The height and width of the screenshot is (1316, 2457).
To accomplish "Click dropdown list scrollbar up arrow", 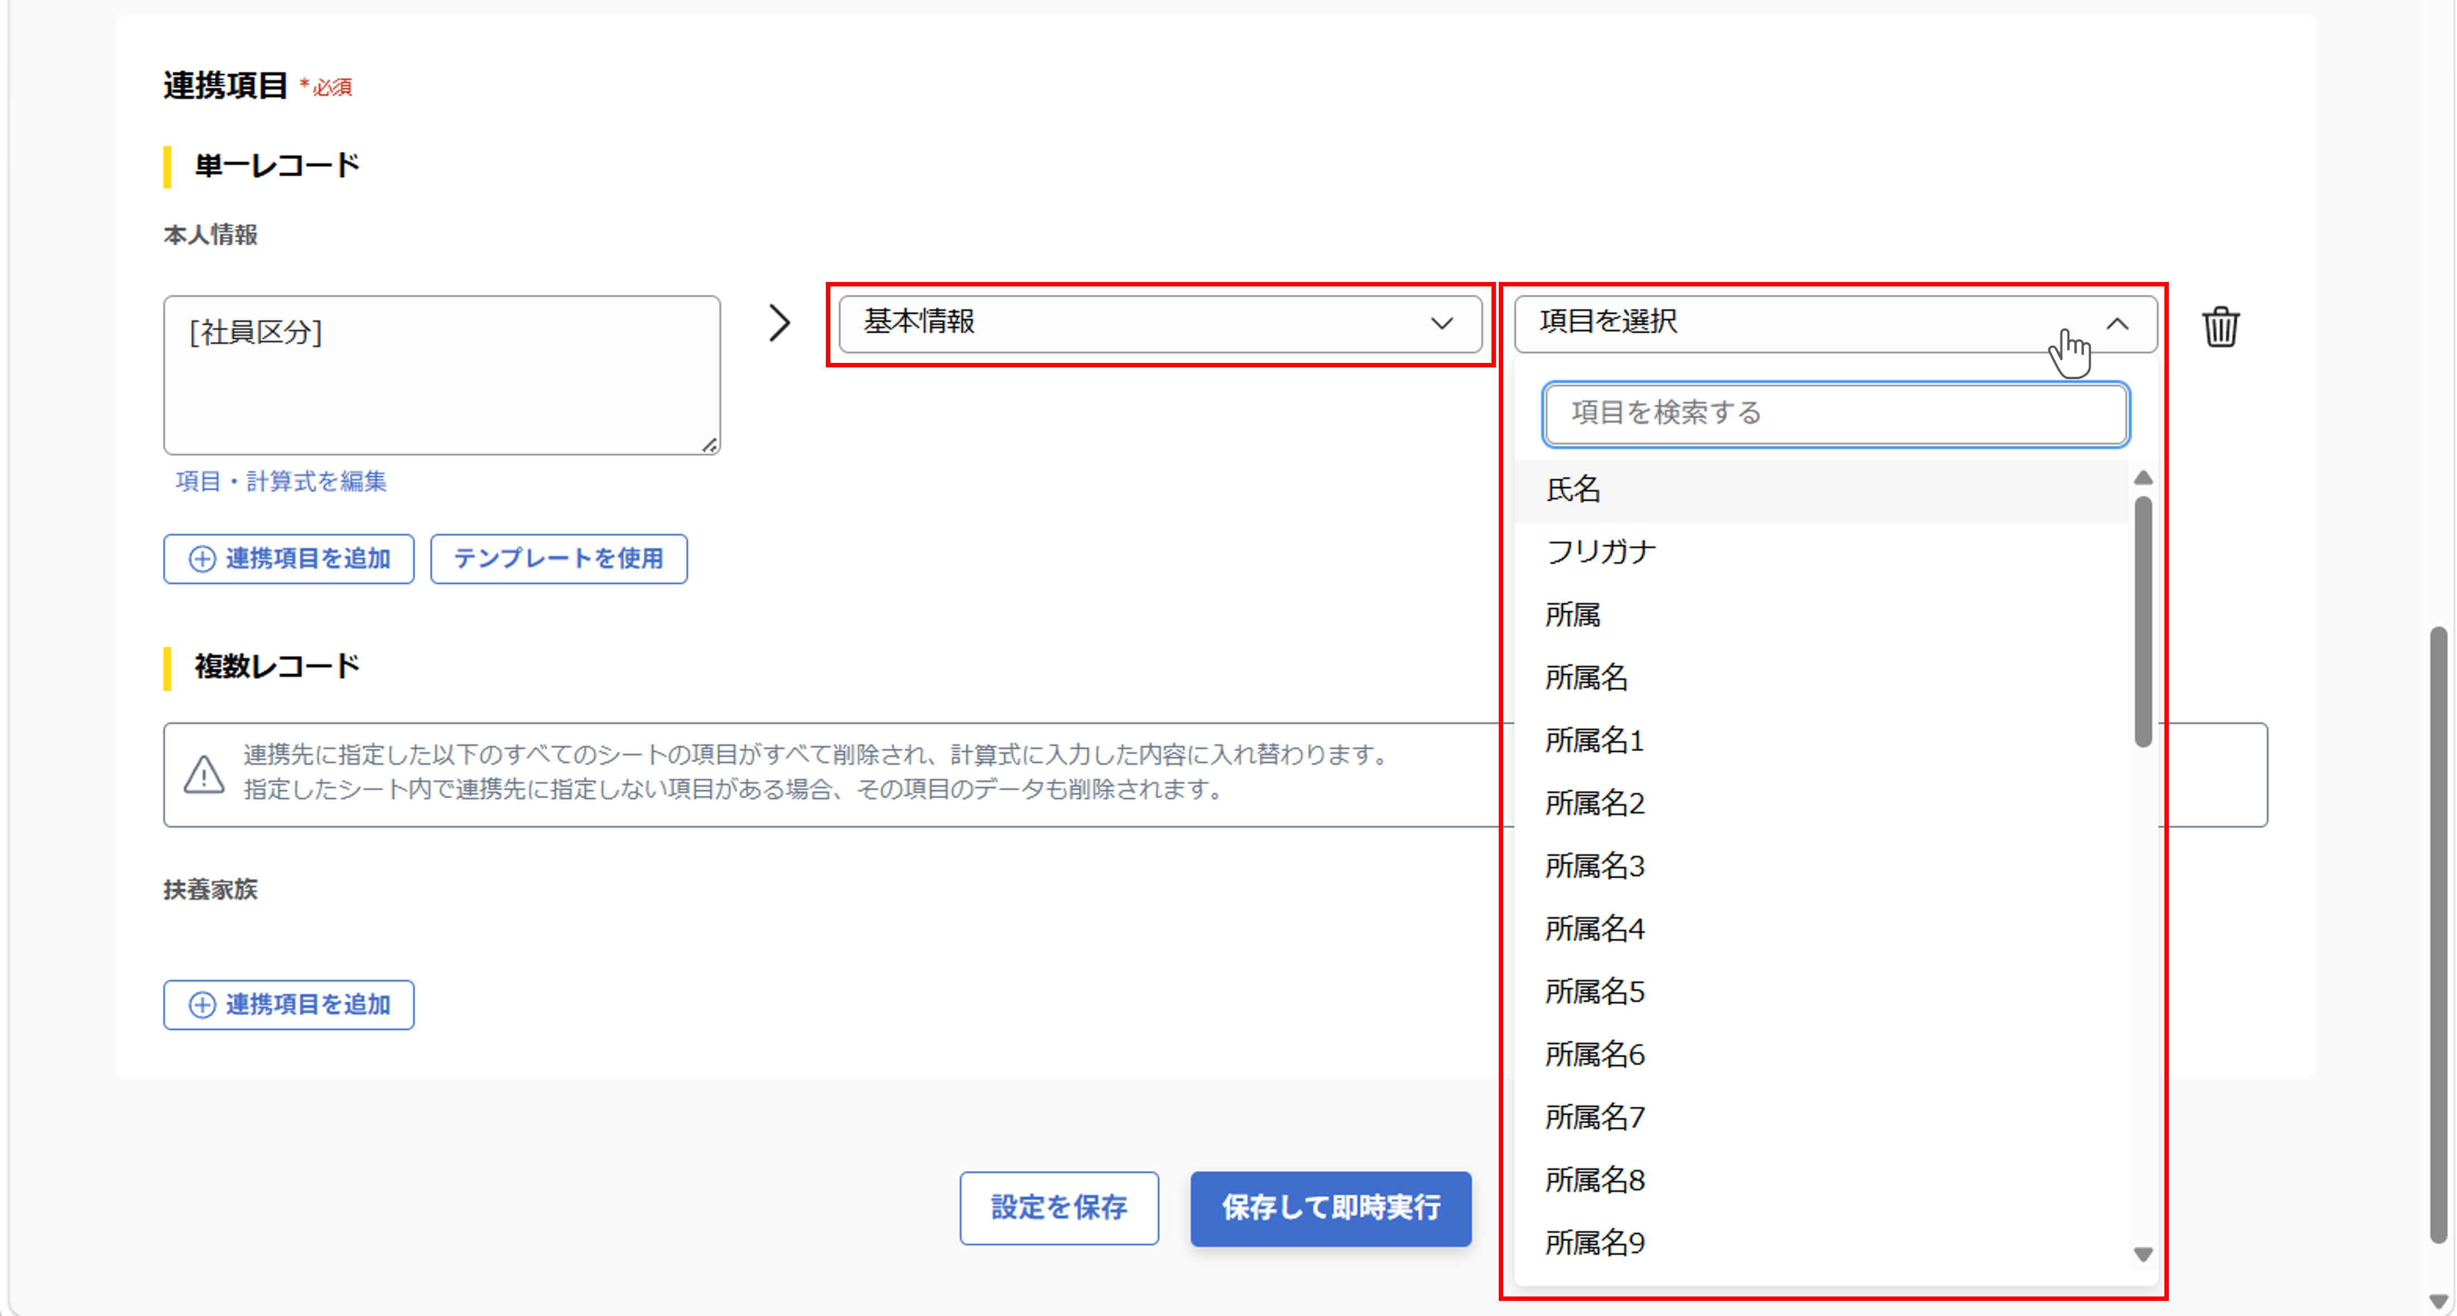I will click(x=2143, y=477).
